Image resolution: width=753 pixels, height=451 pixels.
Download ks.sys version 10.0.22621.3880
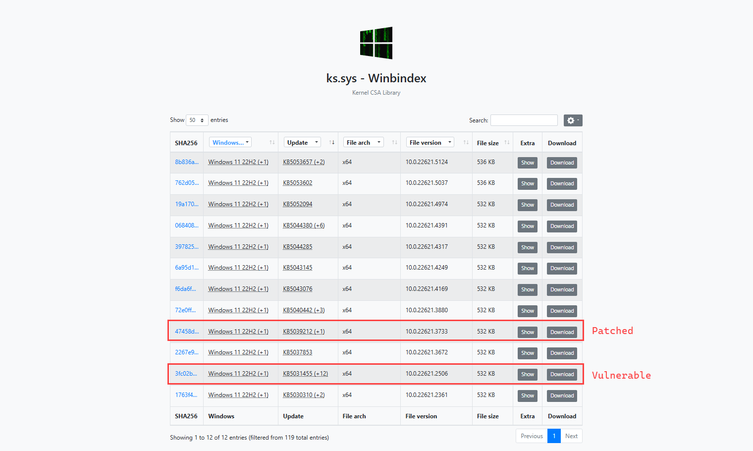click(562, 311)
